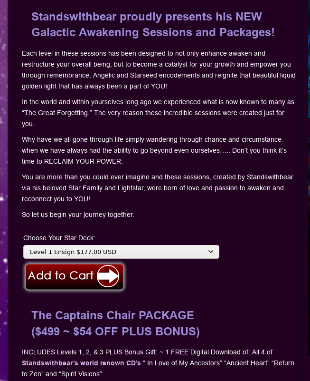This screenshot has height=381, width=310.
Task: Click the paragraph starting In the world and within
Action: click(x=158, y=113)
